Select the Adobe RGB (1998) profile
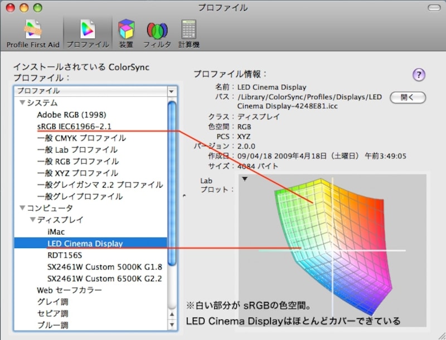Image resolution: width=446 pixels, height=340 pixels. click(71, 115)
